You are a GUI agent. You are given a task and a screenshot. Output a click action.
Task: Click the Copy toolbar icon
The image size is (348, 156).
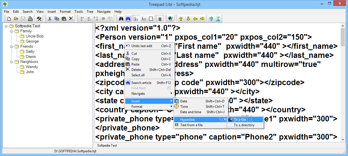coord(57,19)
